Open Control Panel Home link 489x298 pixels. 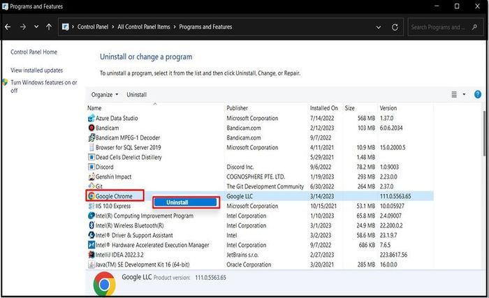point(34,52)
